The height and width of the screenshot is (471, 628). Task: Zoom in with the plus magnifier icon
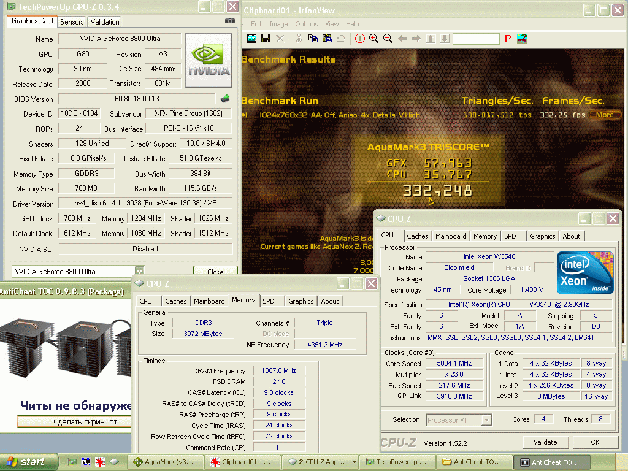click(373, 39)
